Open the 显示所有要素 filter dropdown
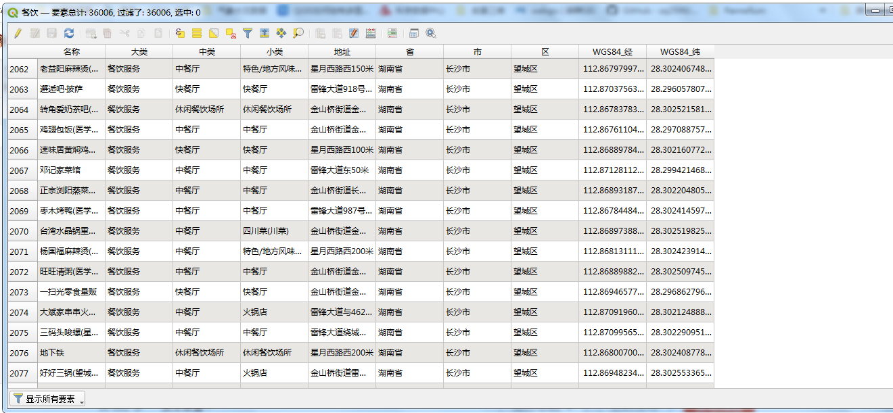 pyautogui.click(x=47, y=399)
